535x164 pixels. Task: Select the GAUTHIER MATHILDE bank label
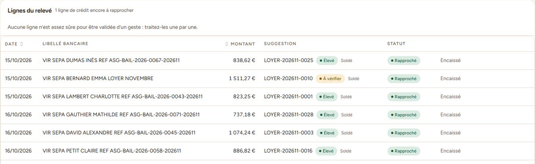[x=121, y=115]
